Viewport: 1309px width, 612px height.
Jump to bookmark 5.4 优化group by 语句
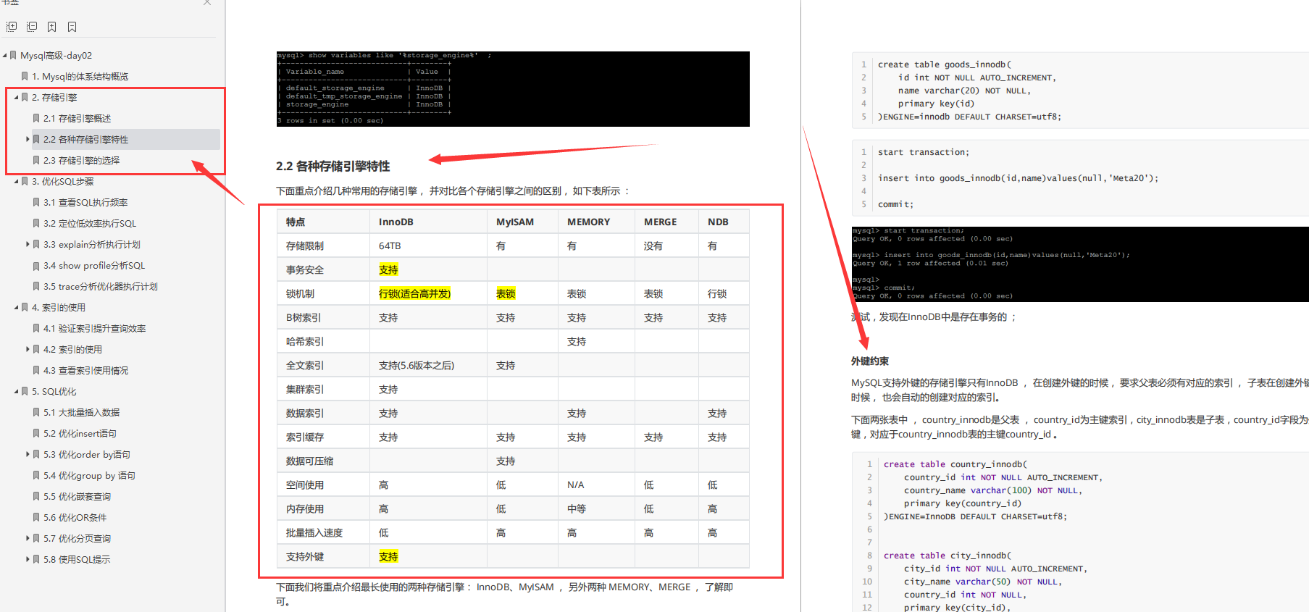(x=89, y=475)
